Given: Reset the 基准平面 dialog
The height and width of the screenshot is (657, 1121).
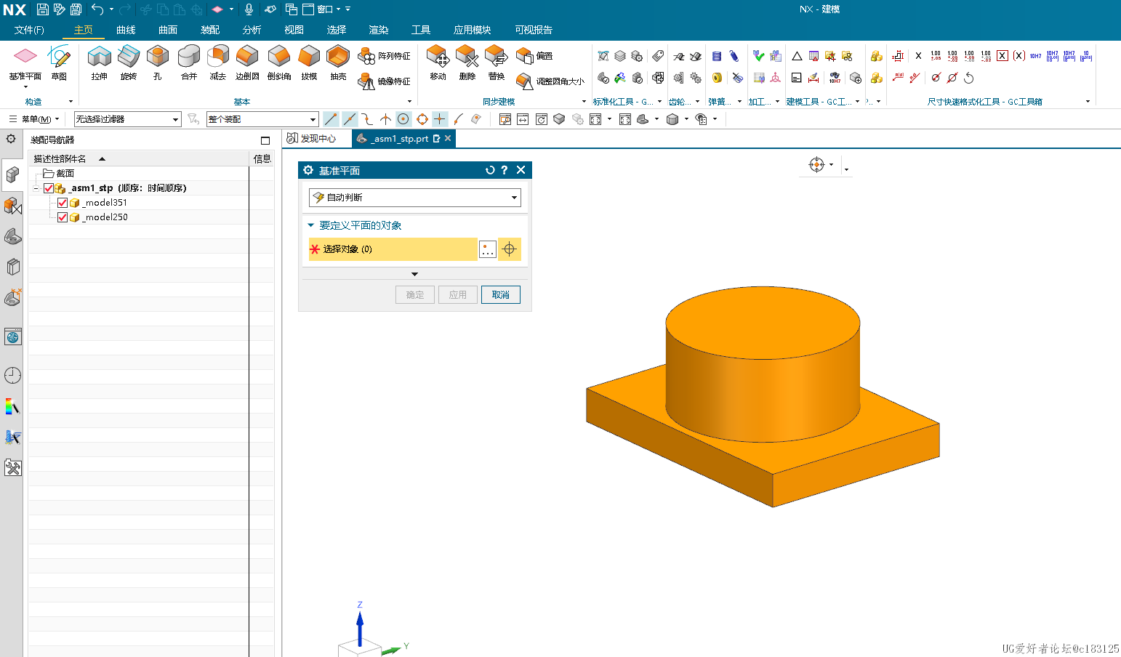Looking at the screenshot, I should pyautogui.click(x=490, y=170).
